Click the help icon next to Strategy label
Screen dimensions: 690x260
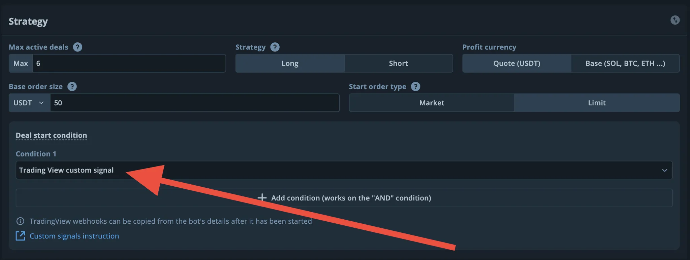pos(275,47)
